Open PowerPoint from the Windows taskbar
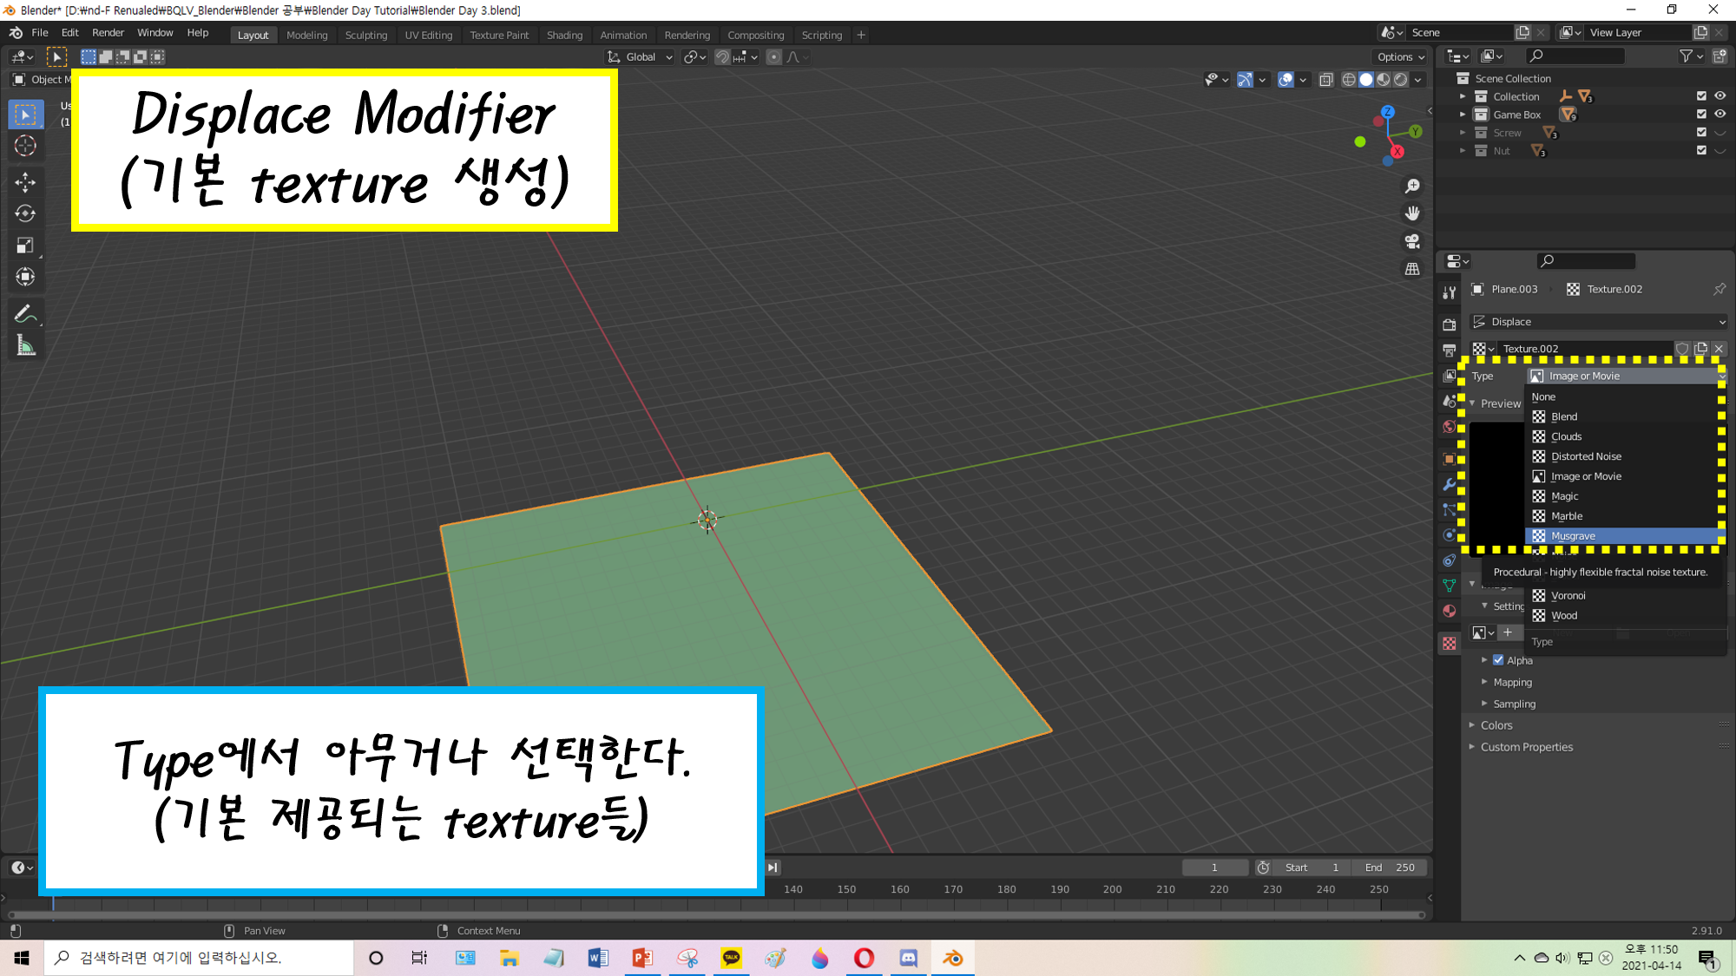Image resolution: width=1736 pixels, height=976 pixels. 642,958
